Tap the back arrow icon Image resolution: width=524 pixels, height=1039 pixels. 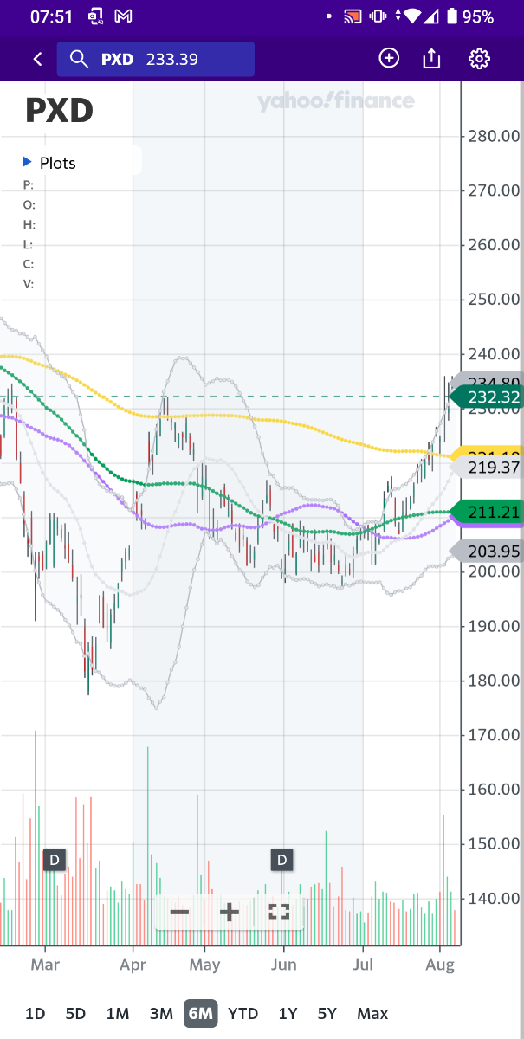tap(37, 59)
